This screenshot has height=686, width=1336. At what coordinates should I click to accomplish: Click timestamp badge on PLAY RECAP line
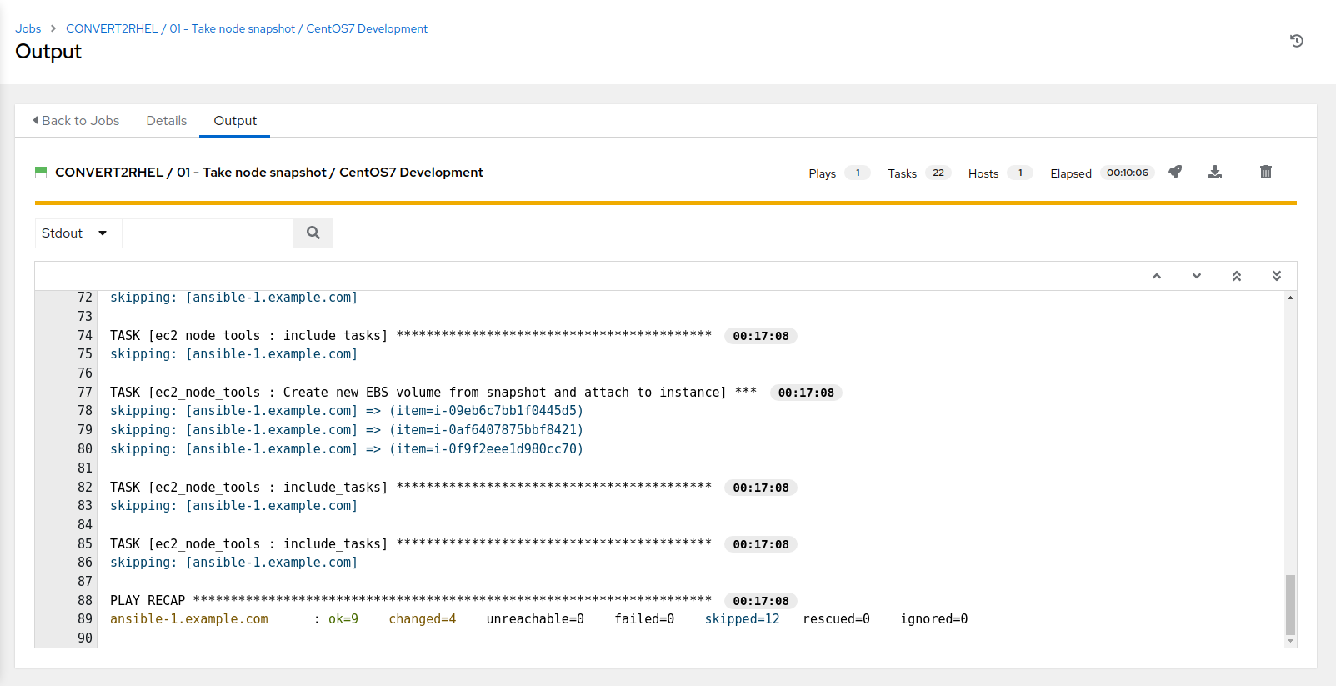[x=761, y=601]
